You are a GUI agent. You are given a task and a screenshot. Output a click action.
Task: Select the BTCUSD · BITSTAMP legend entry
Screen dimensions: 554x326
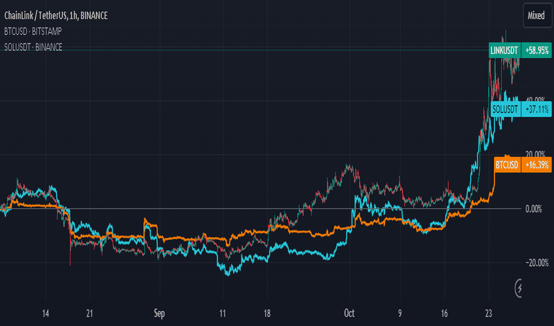click(33, 31)
